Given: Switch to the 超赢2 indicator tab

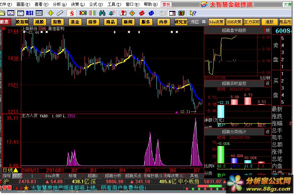Looking at the screenshot, I should 93,176.
